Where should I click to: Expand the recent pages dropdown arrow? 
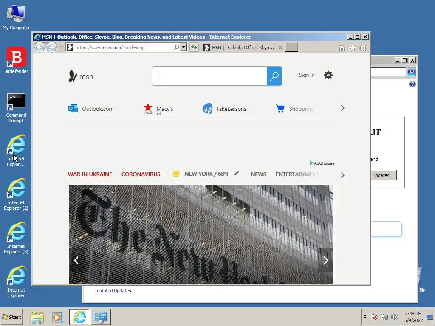tap(61, 48)
